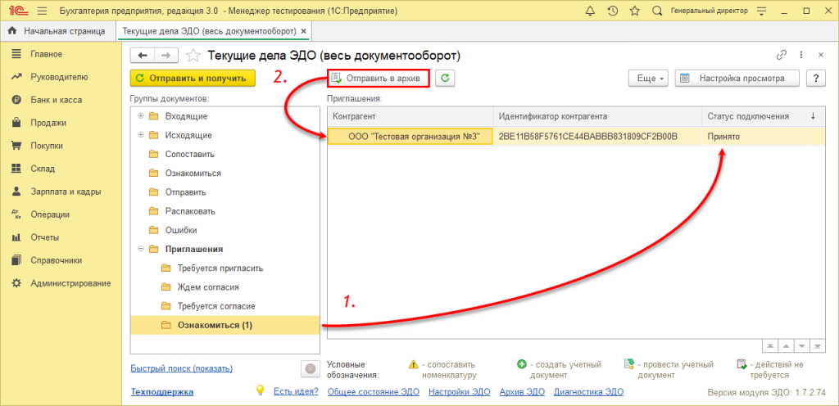Select Требуется согласие folder
839x406 pixels.
coord(216,306)
